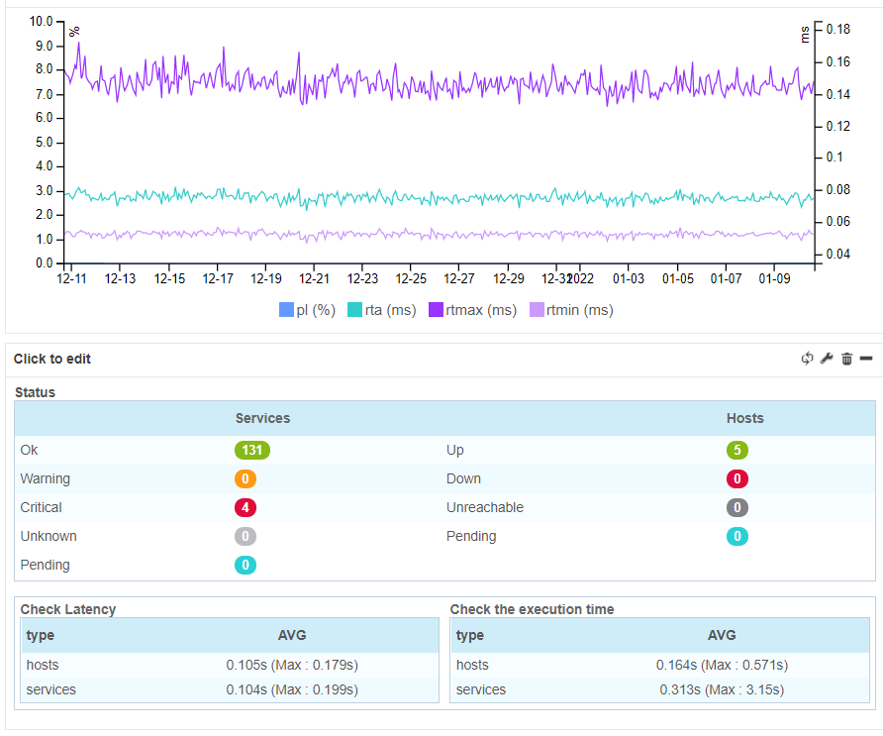This screenshot has height=736, width=883.
Task: Open the Unreachable hosts count badge
Action: pyautogui.click(x=737, y=508)
